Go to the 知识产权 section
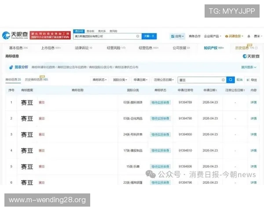The width and height of the screenshot is (264, 211). click(x=214, y=48)
